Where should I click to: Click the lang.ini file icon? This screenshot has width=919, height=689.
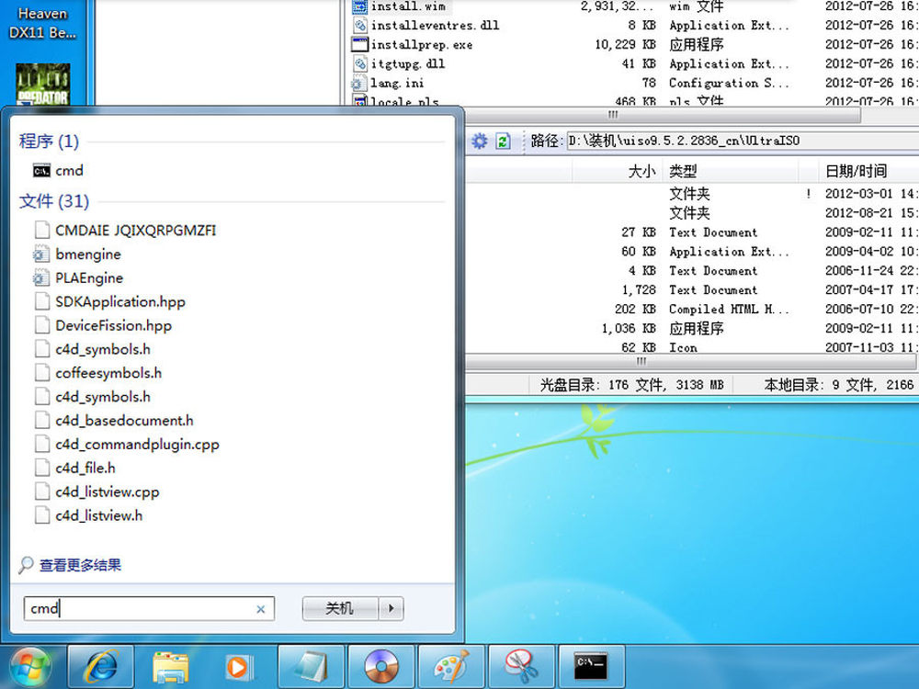(x=359, y=84)
